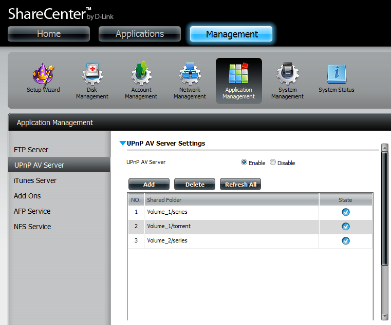Screen dimensions: 391x325
Task: Go to the Home tab
Action: pyautogui.click(x=49, y=34)
